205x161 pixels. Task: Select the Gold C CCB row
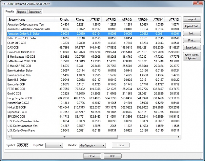94,93
